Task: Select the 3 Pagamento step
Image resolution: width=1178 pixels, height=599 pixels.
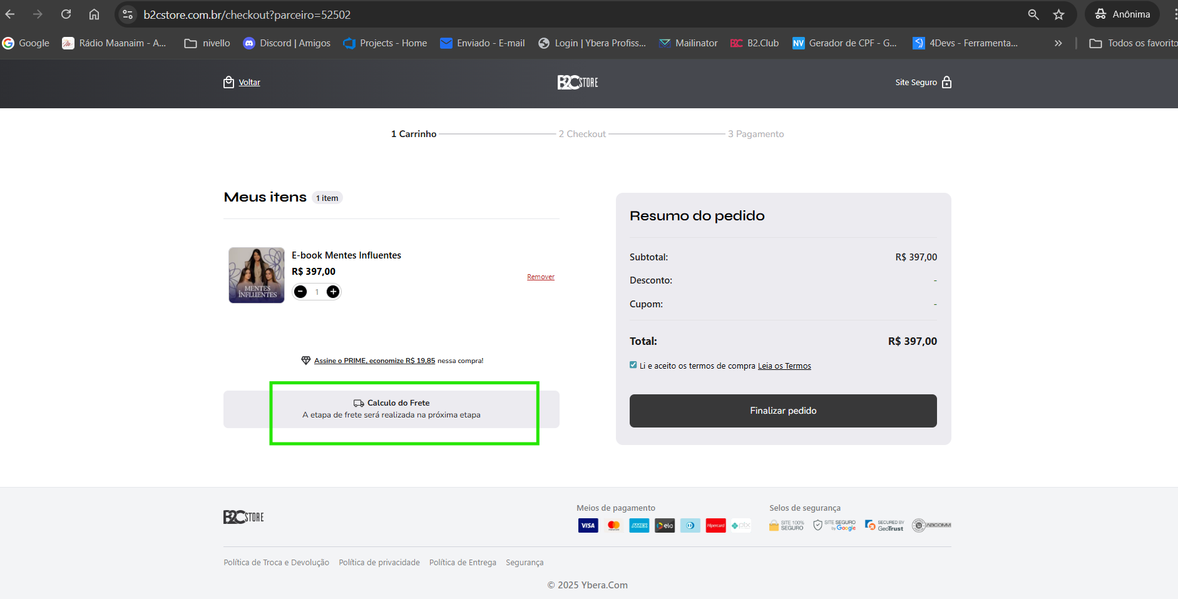Action: click(x=755, y=134)
